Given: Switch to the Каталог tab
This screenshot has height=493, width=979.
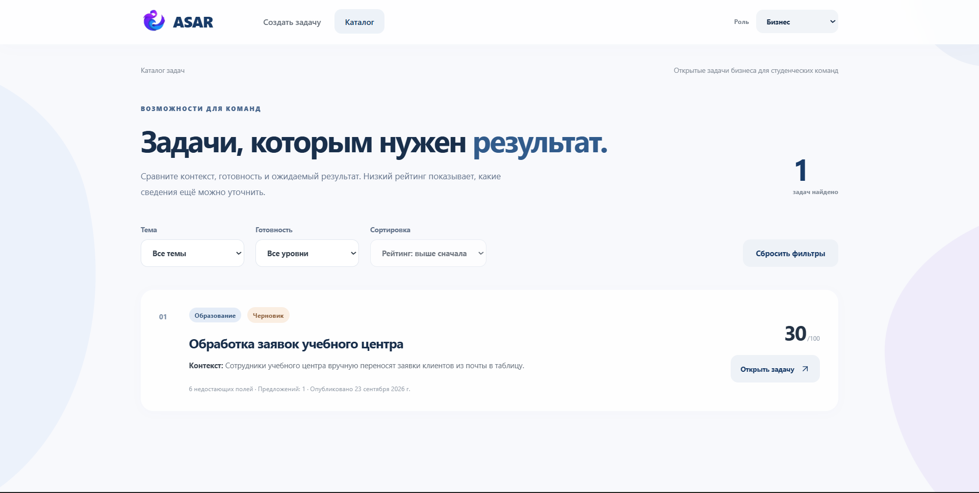Looking at the screenshot, I should coord(359,22).
